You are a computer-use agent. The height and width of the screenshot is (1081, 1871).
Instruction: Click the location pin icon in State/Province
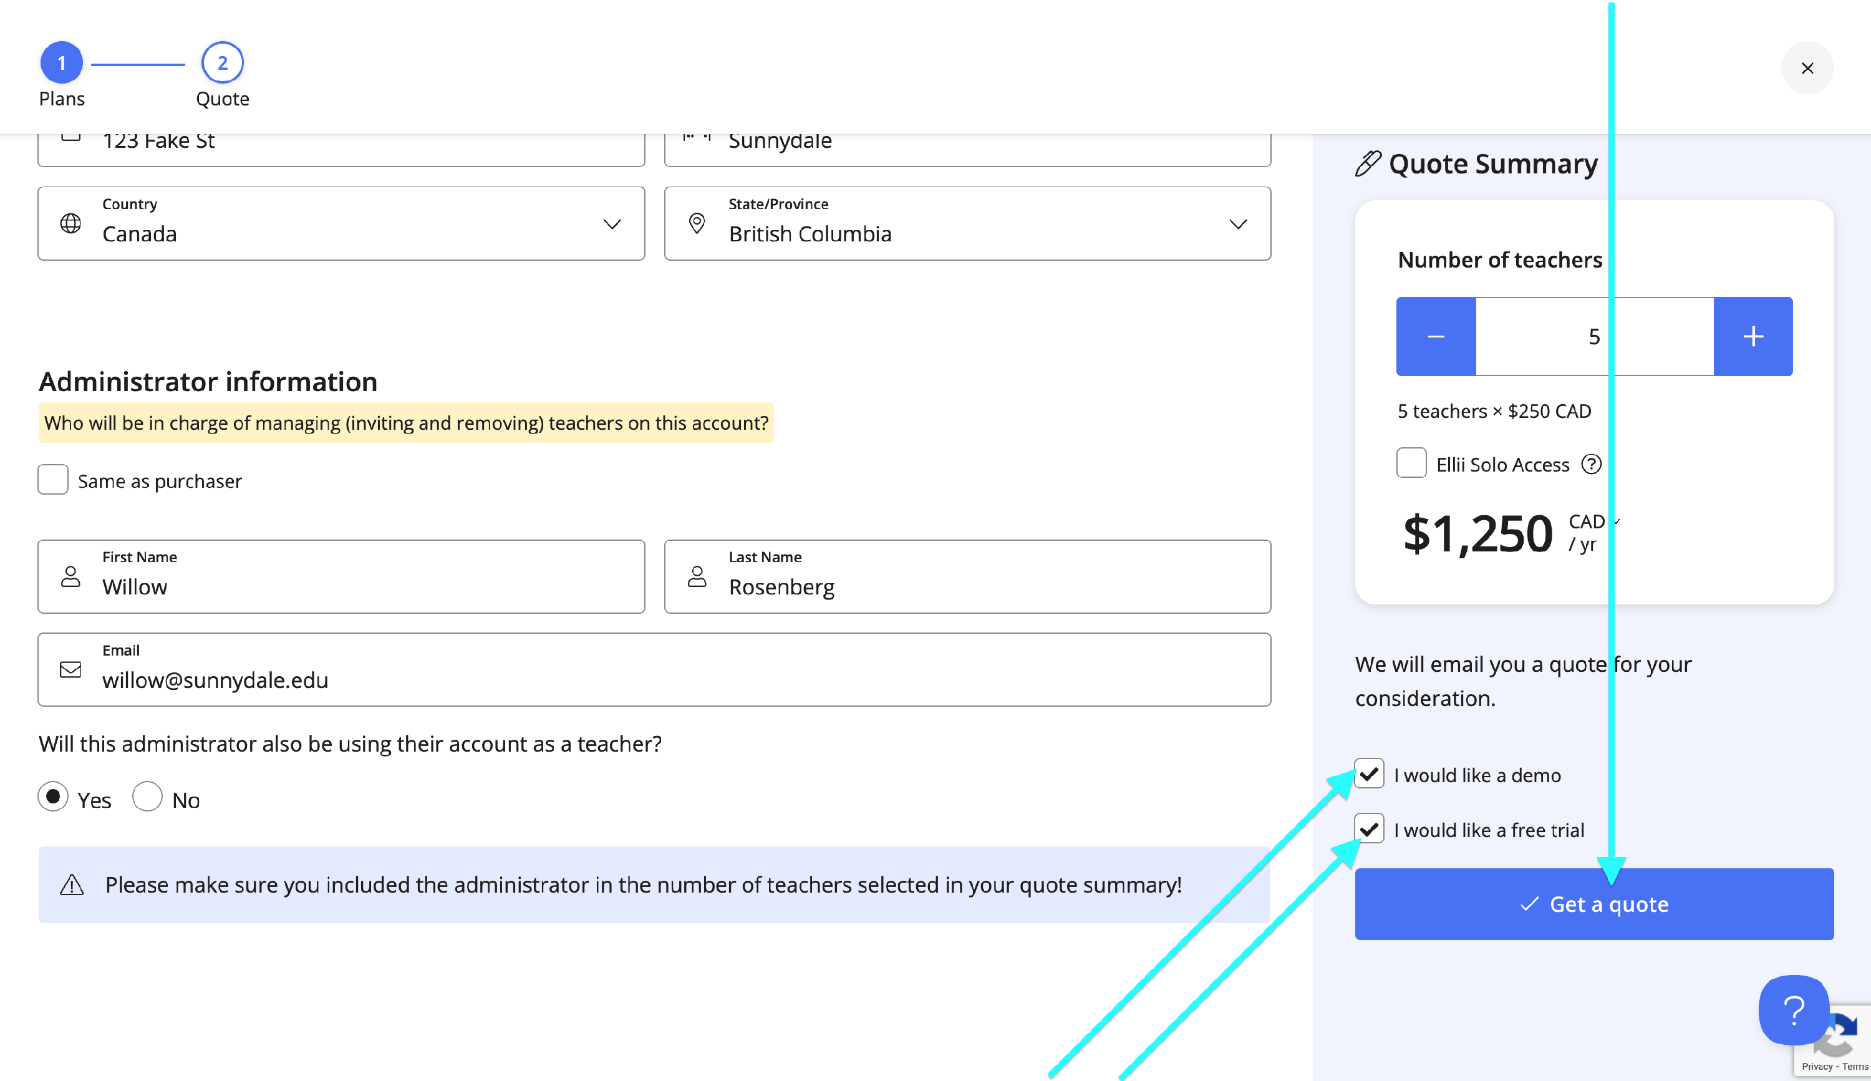696,223
